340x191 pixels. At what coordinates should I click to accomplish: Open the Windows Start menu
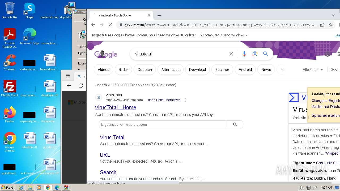click(x=7, y=187)
